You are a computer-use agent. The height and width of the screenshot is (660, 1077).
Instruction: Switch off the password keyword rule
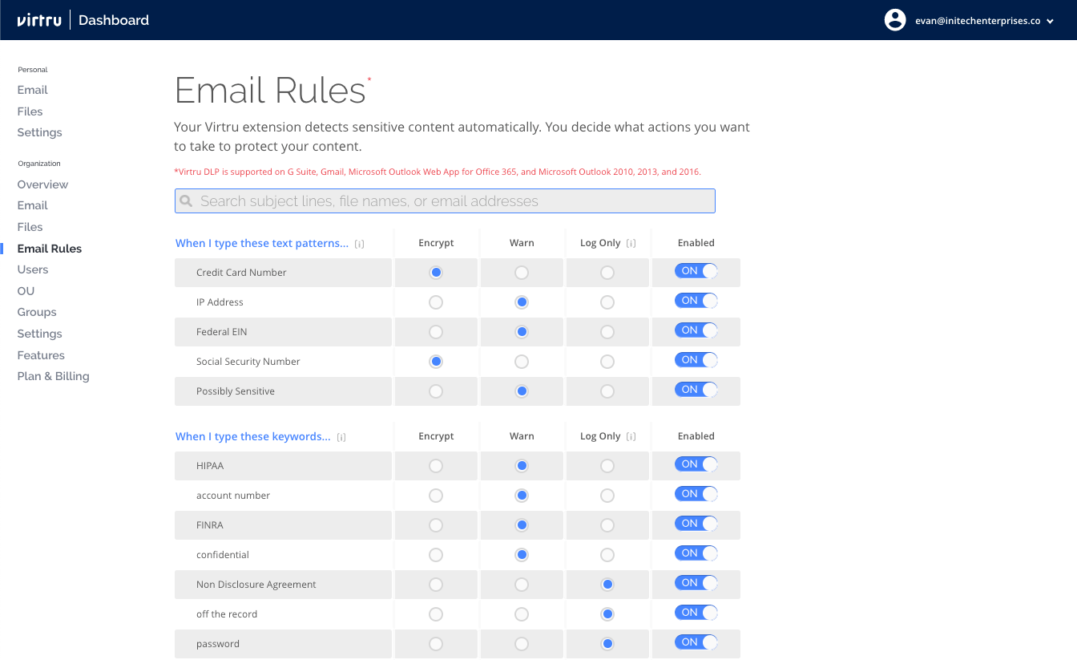coord(696,642)
